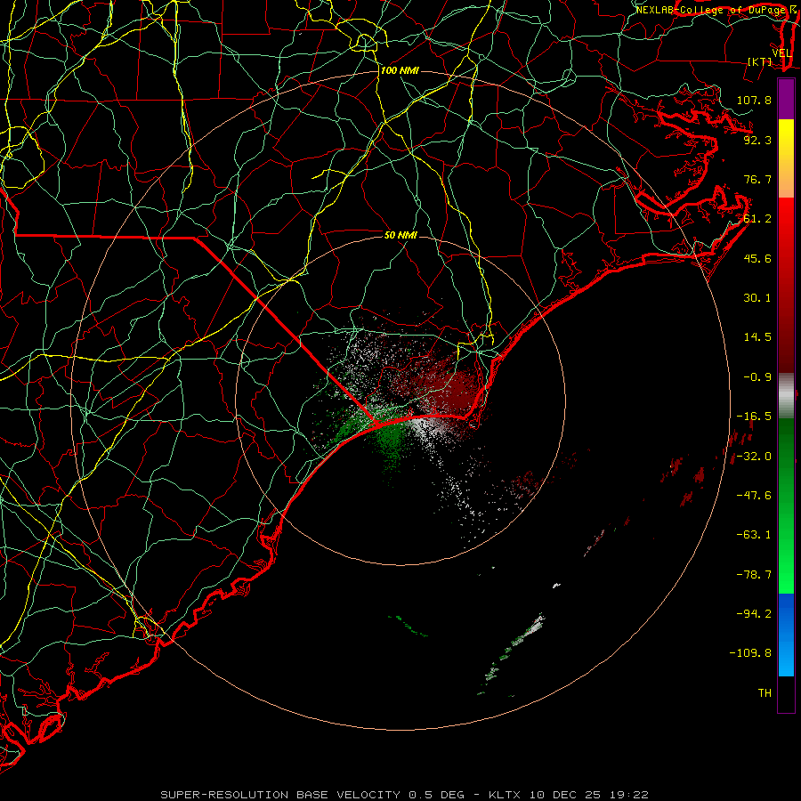Viewport: 801px width, 801px height.
Task: Click the "VEL" legend title
Action: pyautogui.click(x=782, y=53)
